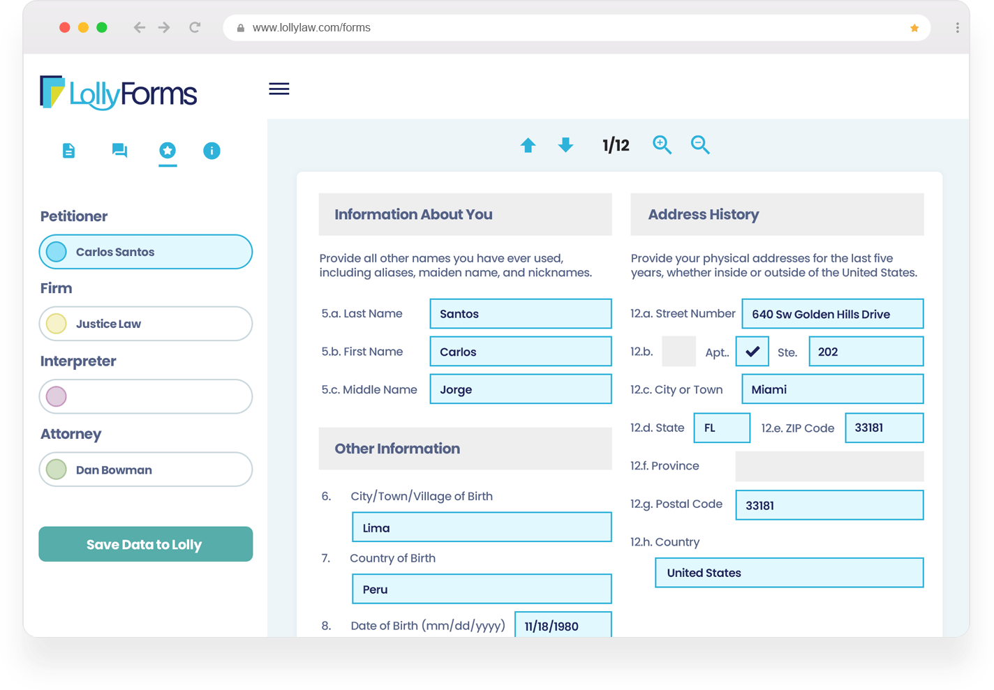Click the Attorney section label
994x690 pixels.
(x=71, y=434)
